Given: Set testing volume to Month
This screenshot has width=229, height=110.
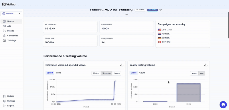Looking at the screenshot, I should click(x=194, y=73).
